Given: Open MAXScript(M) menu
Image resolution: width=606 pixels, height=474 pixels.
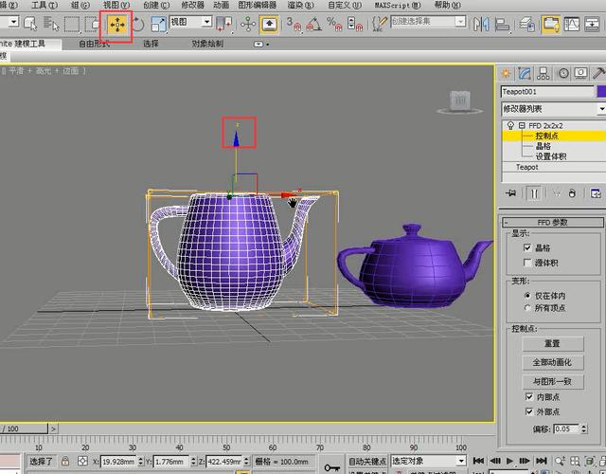Looking at the screenshot, I should [x=398, y=5].
